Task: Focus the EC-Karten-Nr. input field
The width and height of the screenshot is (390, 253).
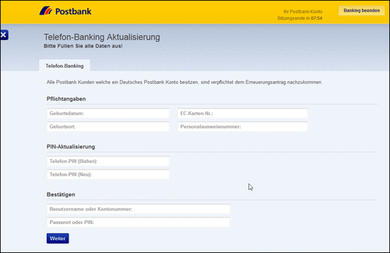Action: coord(242,113)
